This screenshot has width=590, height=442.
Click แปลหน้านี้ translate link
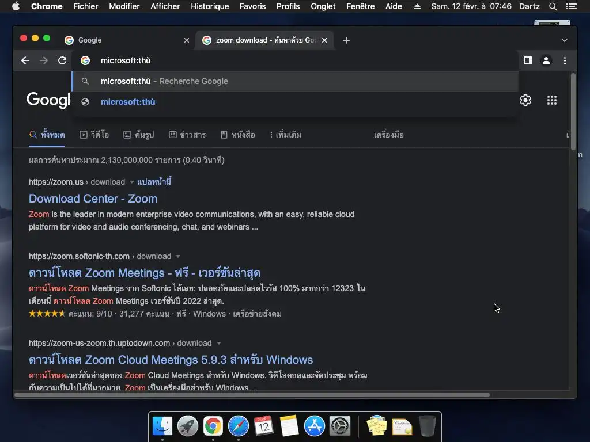(x=154, y=182)
